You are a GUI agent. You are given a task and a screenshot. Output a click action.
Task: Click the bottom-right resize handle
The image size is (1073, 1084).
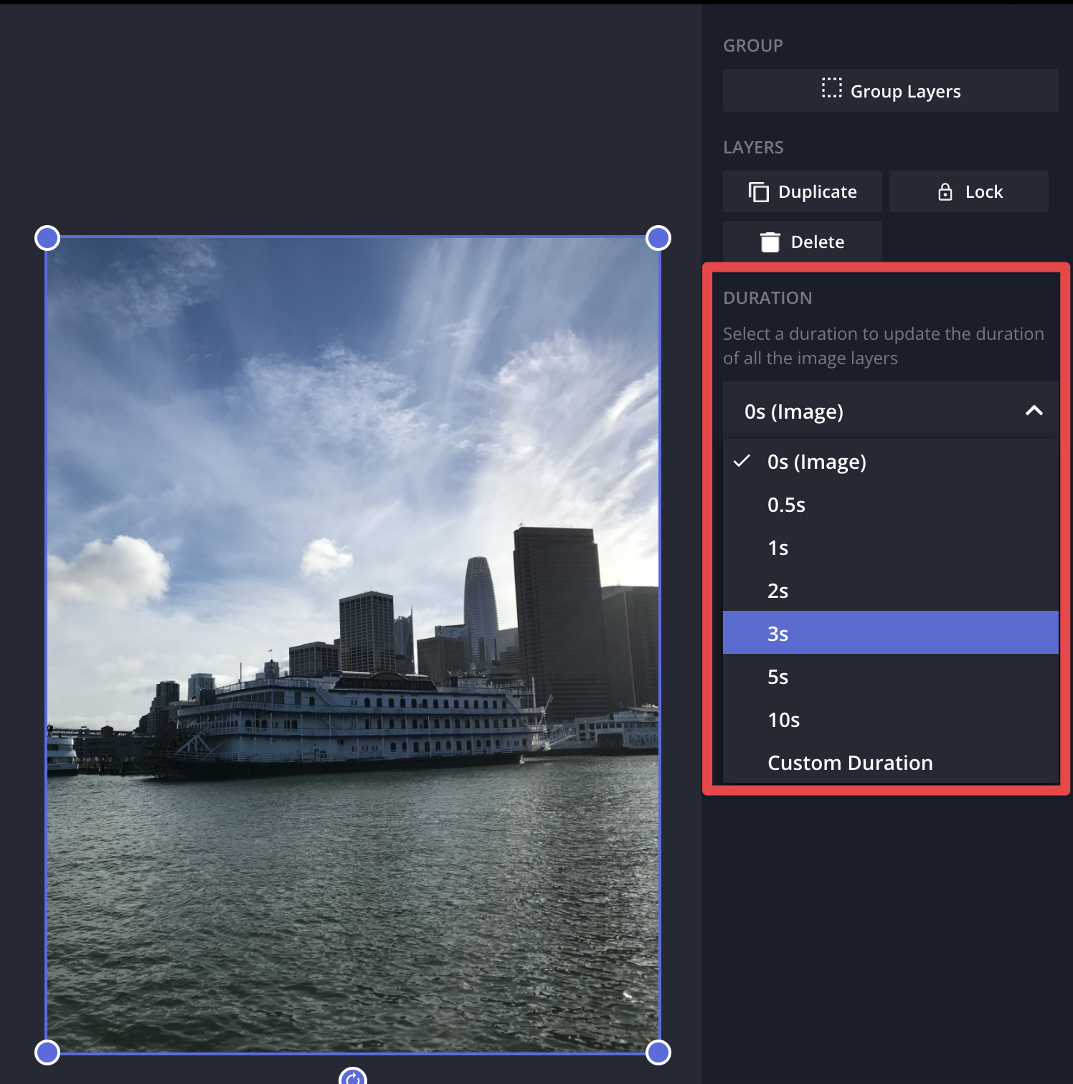[x=658, y=1052]
